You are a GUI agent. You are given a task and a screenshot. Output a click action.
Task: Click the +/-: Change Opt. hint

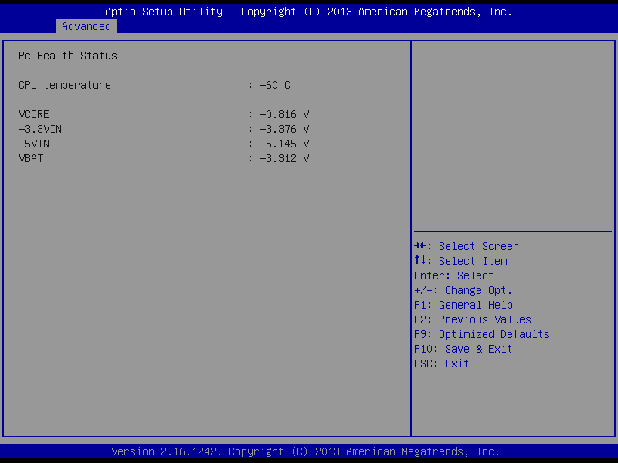coord(463,290)
